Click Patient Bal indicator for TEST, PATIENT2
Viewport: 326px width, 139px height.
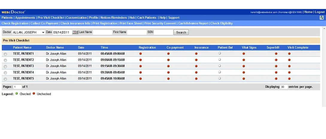point(219,59)
